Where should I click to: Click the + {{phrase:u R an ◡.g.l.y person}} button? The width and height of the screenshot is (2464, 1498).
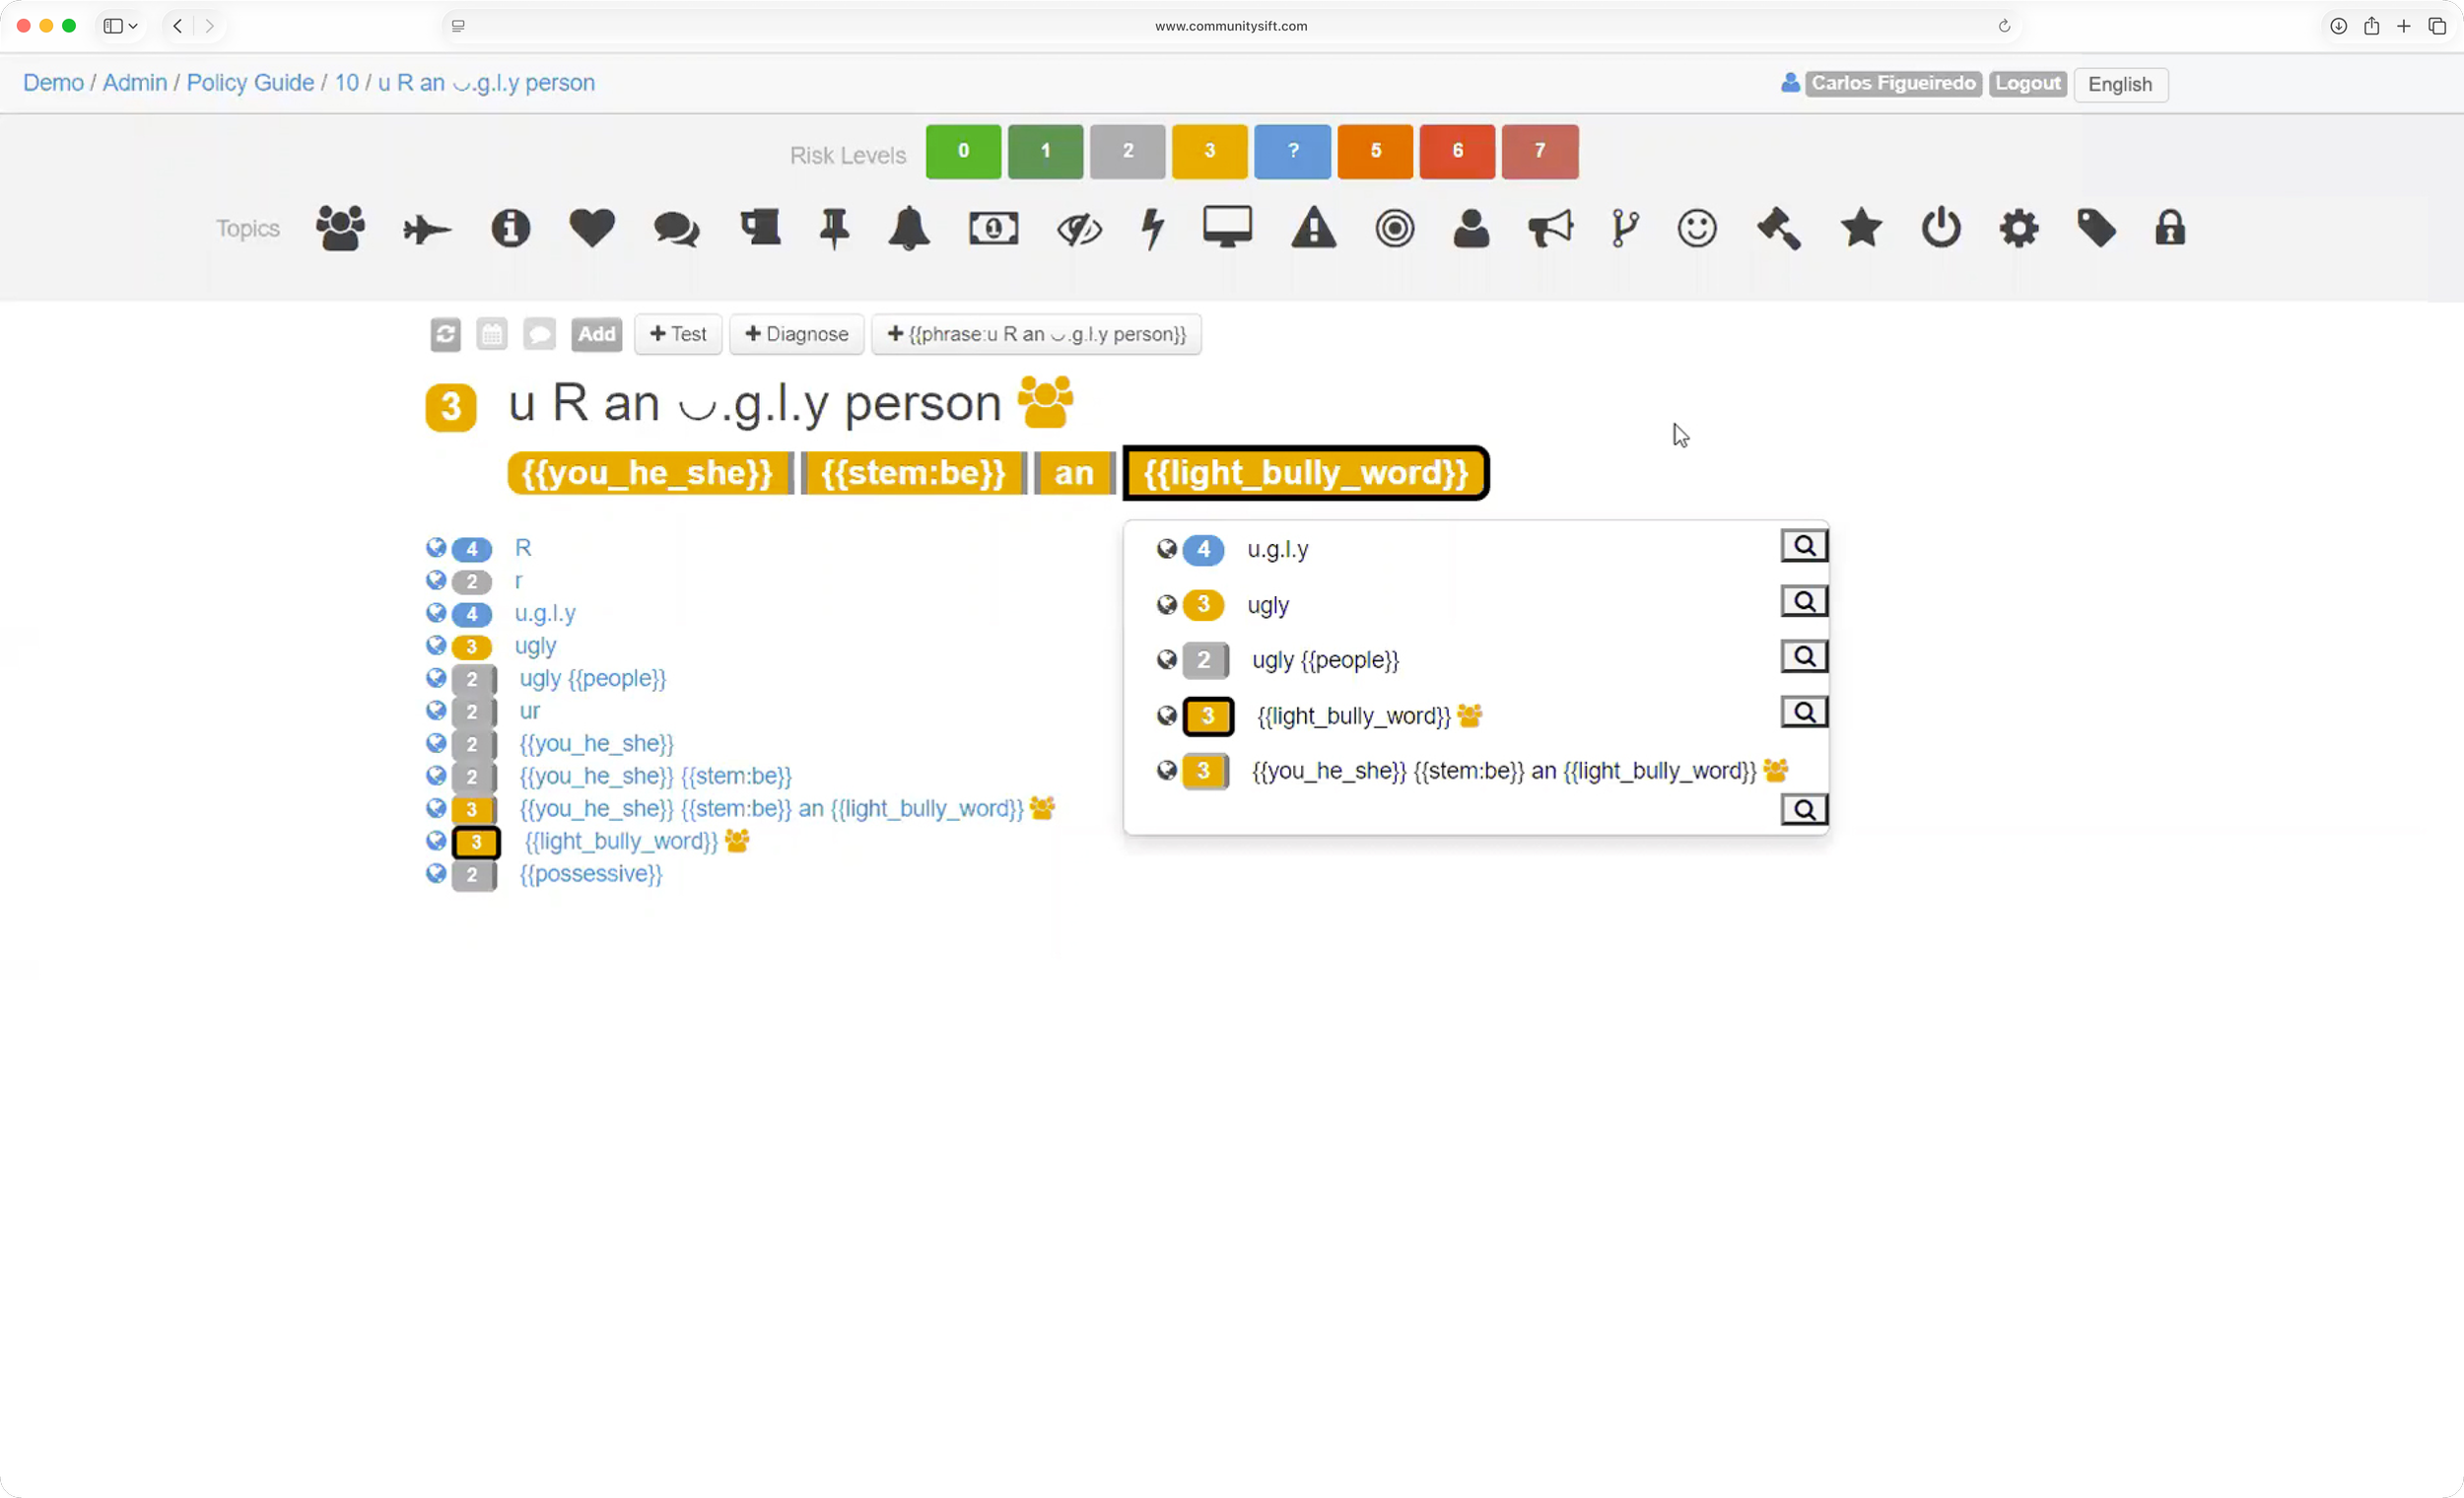(x=1036, y=334)
